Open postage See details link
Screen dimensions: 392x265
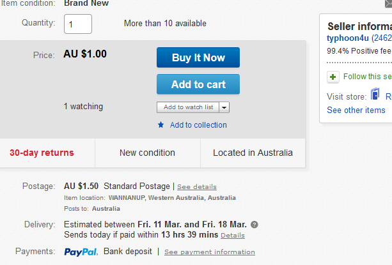click(197, 186)
